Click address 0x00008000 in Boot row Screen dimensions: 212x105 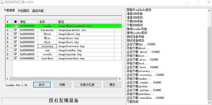pyautogui.click(x=27, y=42)
